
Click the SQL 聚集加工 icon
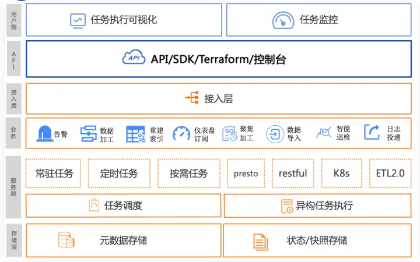pos(230,134)
